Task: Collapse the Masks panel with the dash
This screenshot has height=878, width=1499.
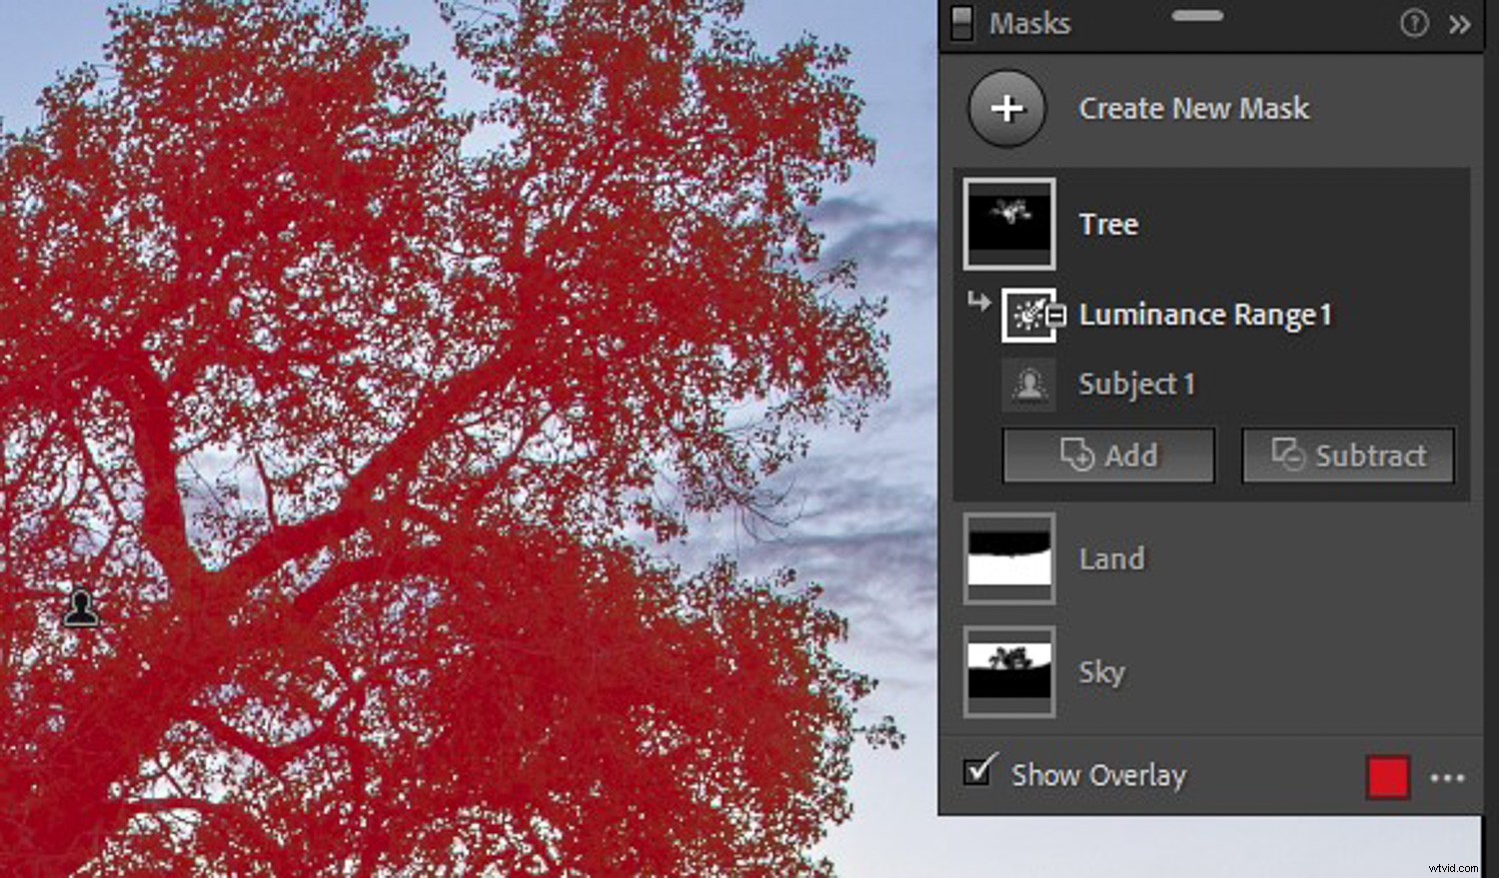Action: click(x=1199, y=17)
